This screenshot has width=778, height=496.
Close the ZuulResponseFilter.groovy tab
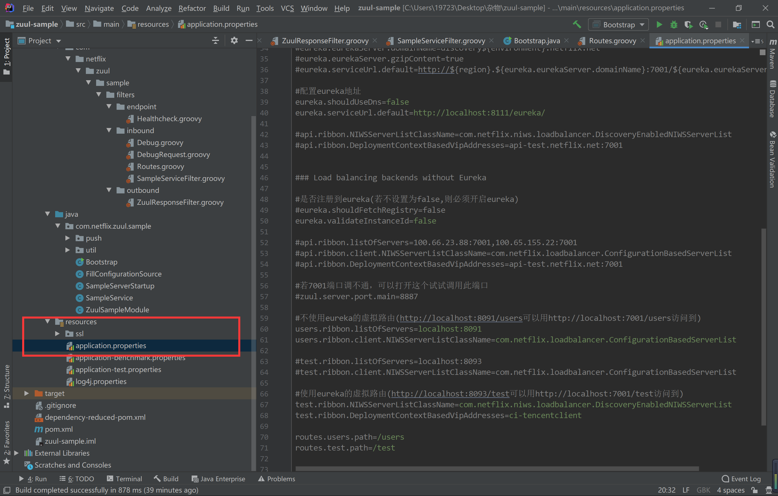click(x=375, y=41)
